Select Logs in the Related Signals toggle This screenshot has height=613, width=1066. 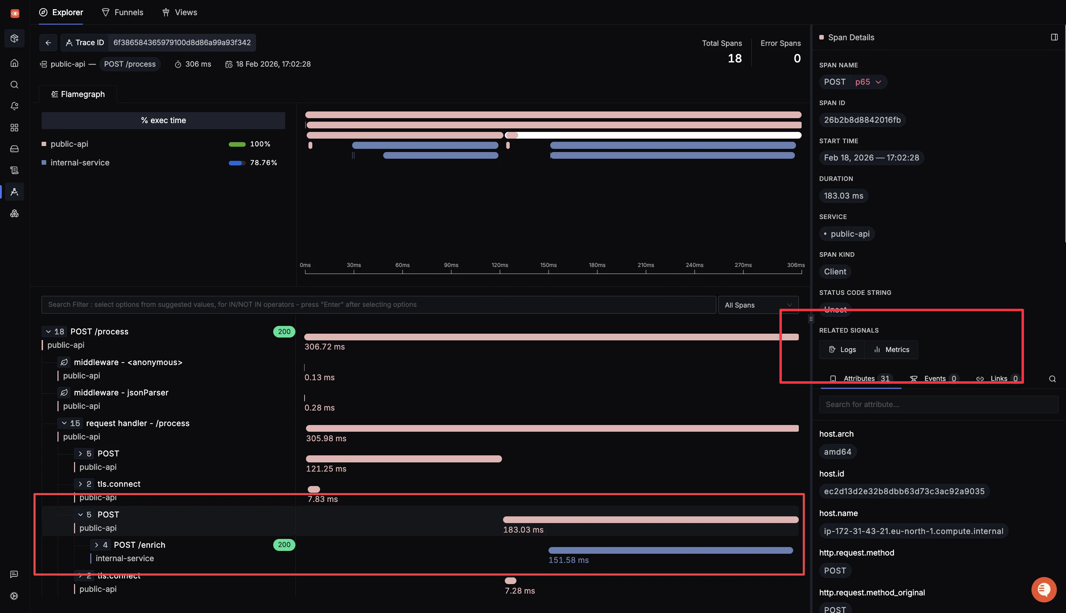(841, 349)
